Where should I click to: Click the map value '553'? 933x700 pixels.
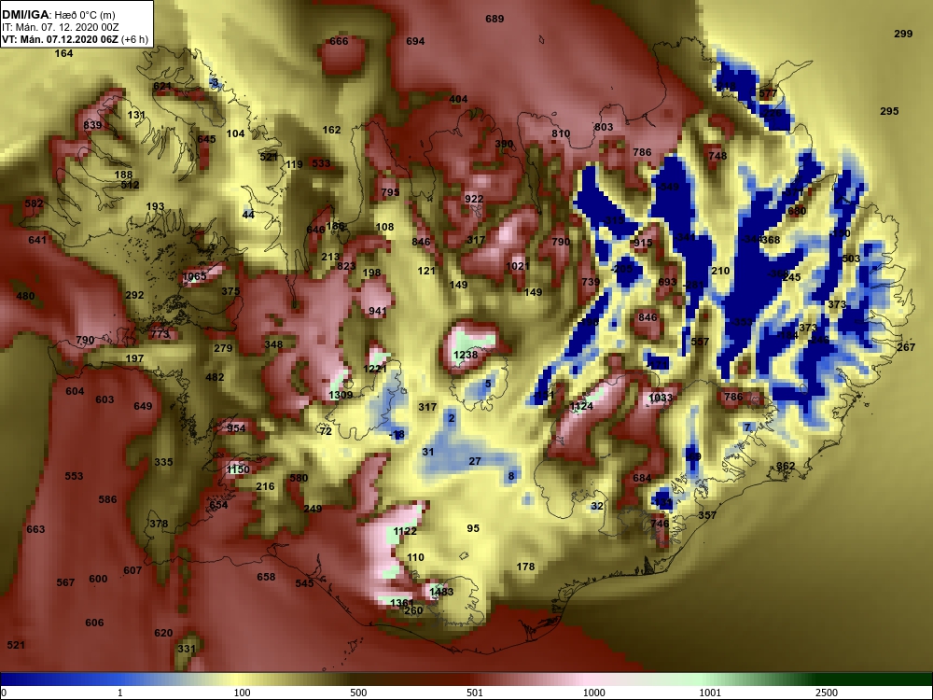[74, 477]
